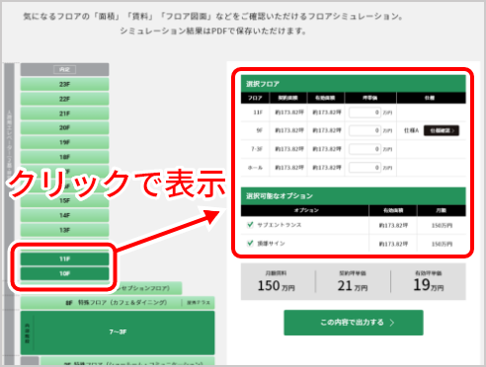
Task: Select the 15F floor bar
Action: [x=64, y=200]
